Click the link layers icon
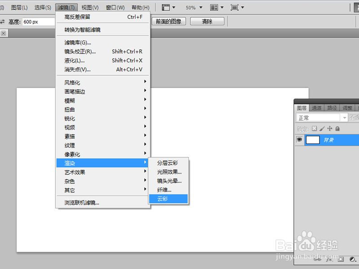This screenshot has width=359, height=269. click(x=317, y=259)
